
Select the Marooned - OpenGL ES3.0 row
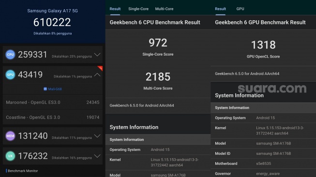pos(53,103)
